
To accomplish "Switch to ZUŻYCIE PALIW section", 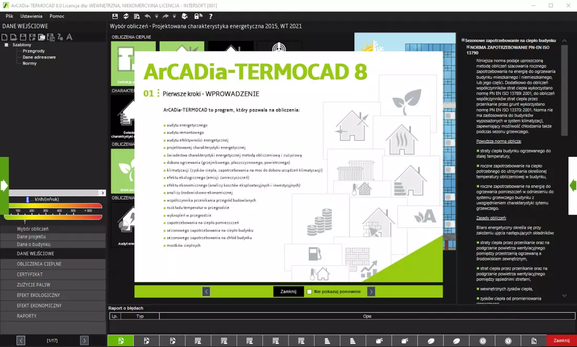I will pos(53,285).
